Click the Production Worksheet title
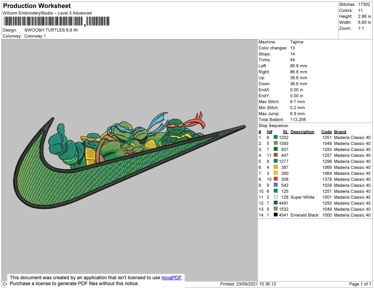 click(x=37, y=6)
